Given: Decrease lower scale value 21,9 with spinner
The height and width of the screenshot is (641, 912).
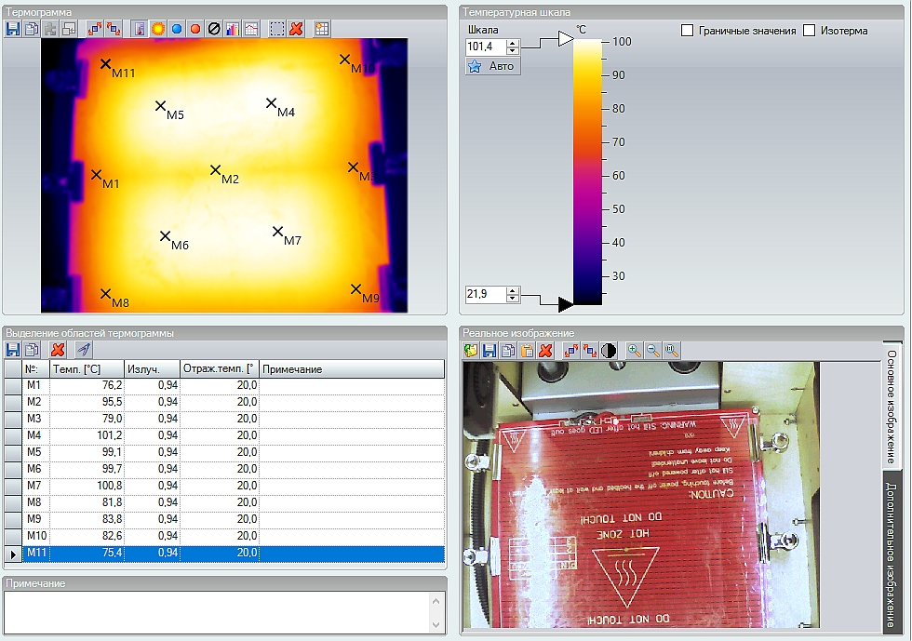Looking at the screenshot, I should point(513,299).
